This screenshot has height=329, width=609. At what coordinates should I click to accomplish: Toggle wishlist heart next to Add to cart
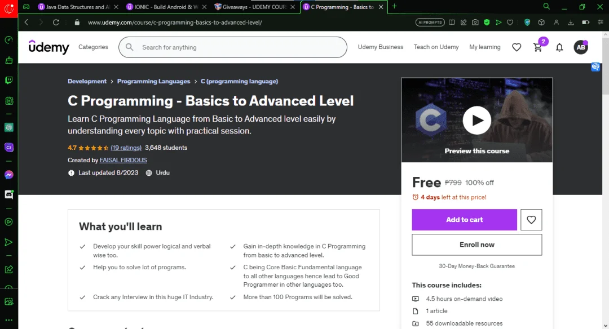[x=531, y=220]
